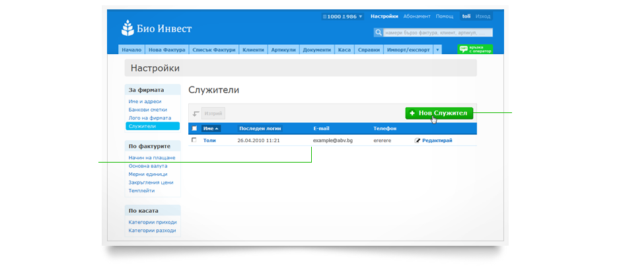The width and height of the screenshot is (621, 271).
Task: Click the plus icon on Нов Служител
Action: [x=412, y=113]
